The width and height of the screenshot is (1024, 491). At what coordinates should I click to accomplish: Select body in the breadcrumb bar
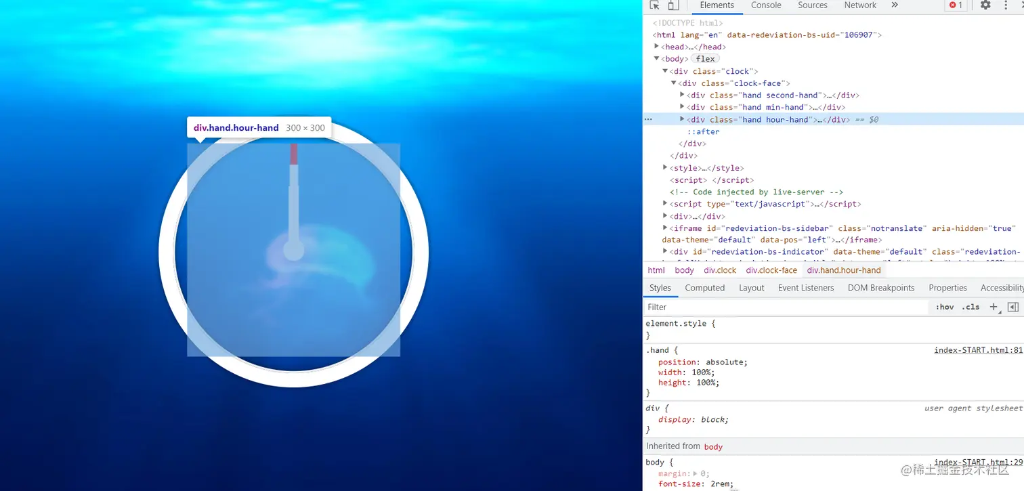[x=684, y=270]
